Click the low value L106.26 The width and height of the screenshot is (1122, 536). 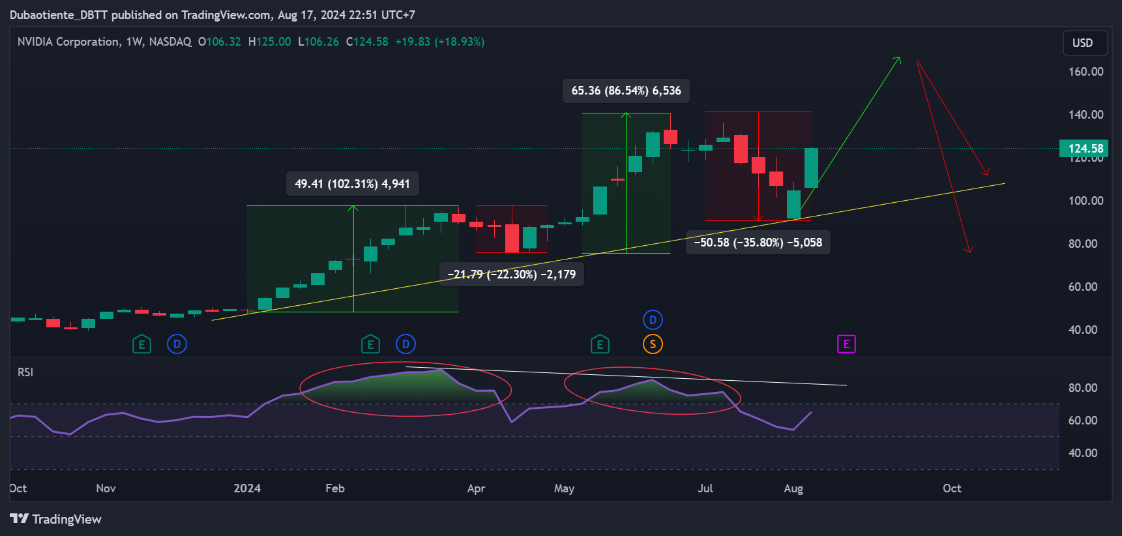tap(319, 42)
